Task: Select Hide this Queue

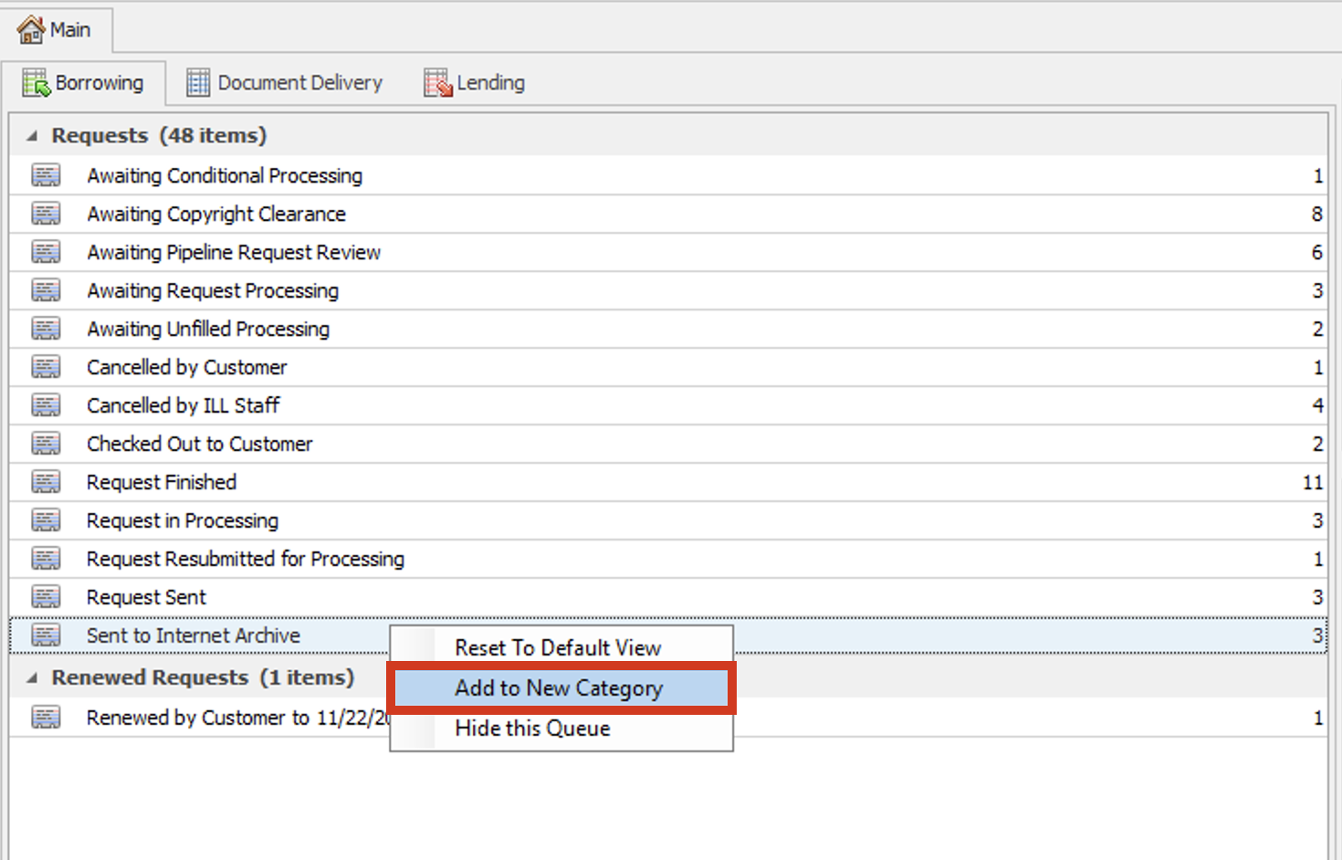Action: 531,728
